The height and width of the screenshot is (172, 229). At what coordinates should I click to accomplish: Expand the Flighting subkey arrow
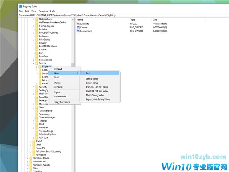click(x=37, y=67)
